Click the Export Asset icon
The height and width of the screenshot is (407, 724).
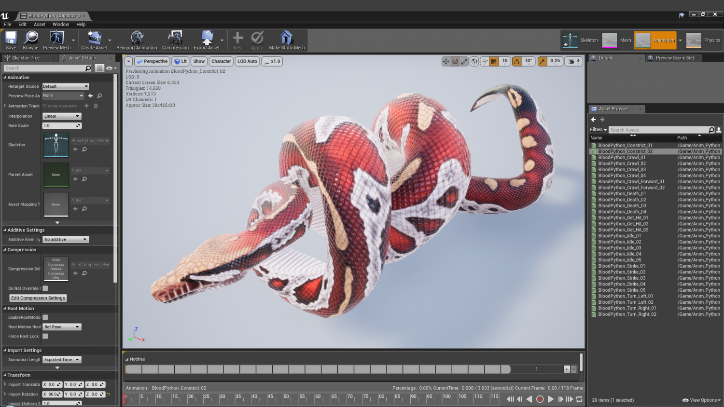[x=207, y=40]
